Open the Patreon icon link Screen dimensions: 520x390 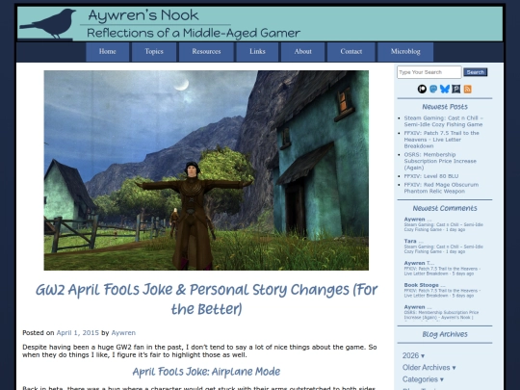coord(422,89)
